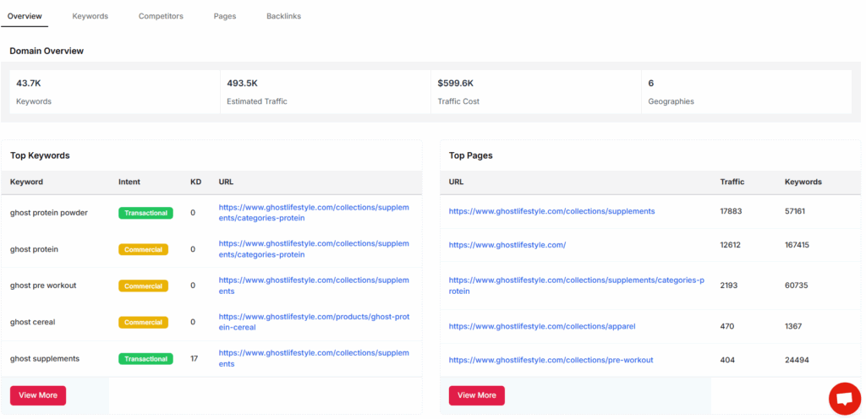Click the traffic value 2193
866x419 pixels.
click(728, 286)
